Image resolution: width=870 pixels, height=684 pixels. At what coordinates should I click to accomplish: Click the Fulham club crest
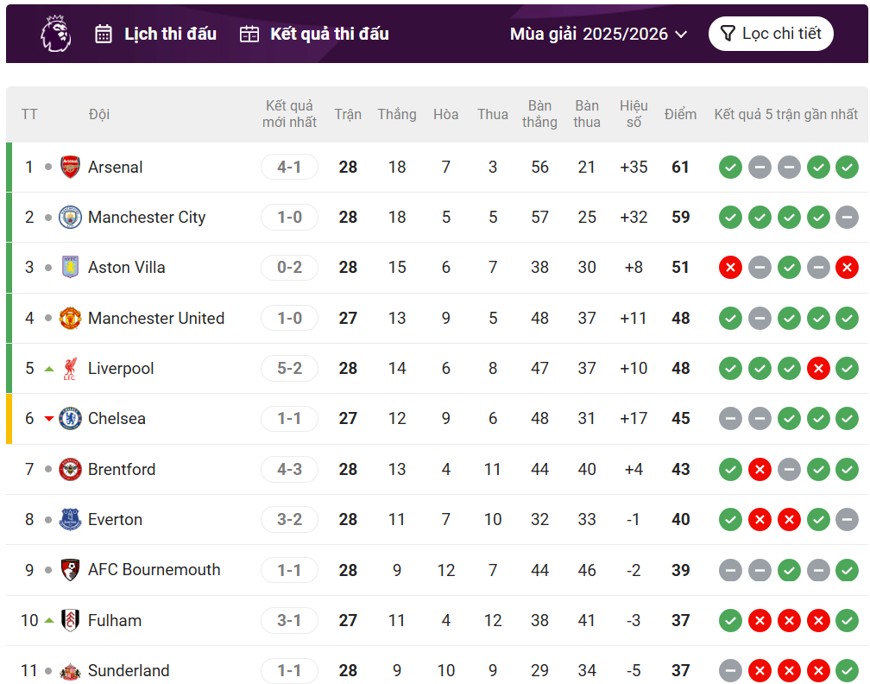pyautogui.click(x=70, y=621)
